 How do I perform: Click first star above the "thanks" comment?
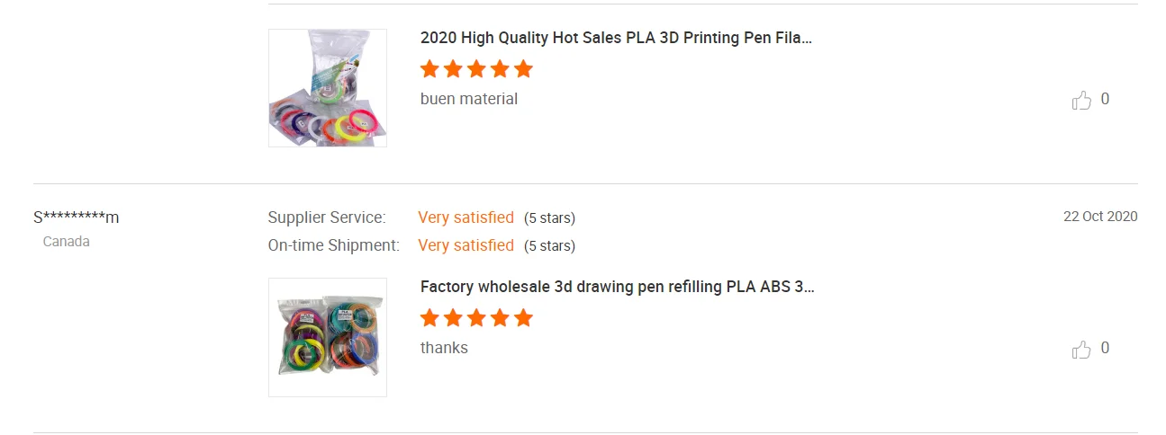pos(429,318)
